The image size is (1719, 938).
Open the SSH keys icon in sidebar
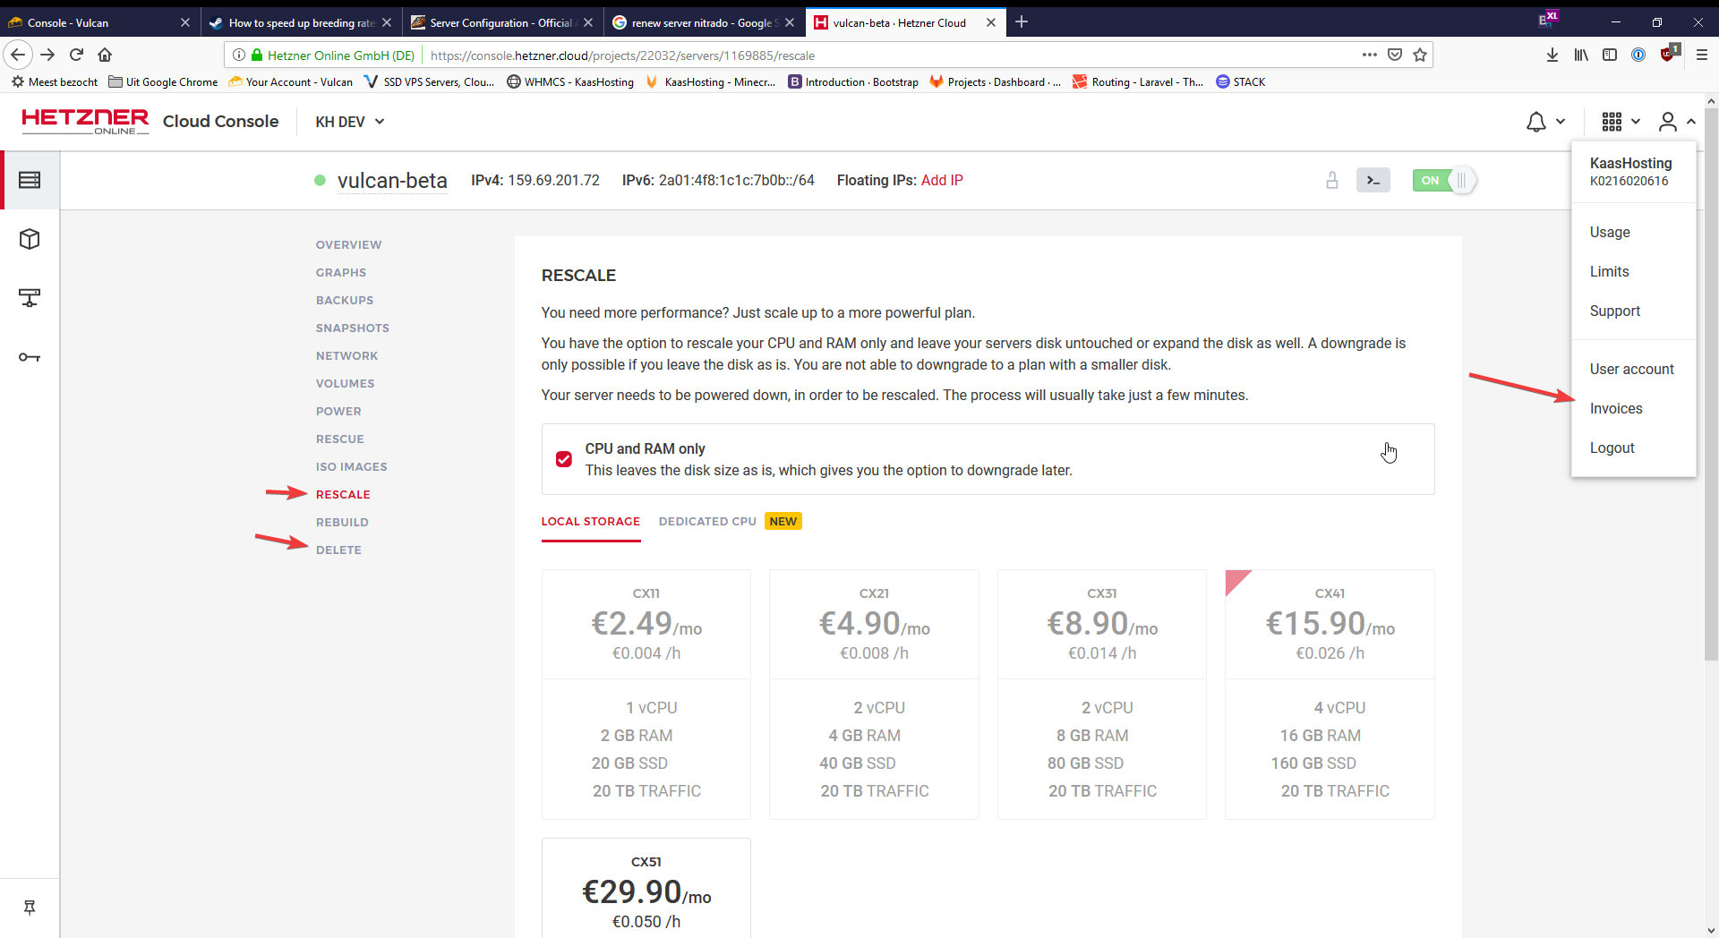click(30, 357)
